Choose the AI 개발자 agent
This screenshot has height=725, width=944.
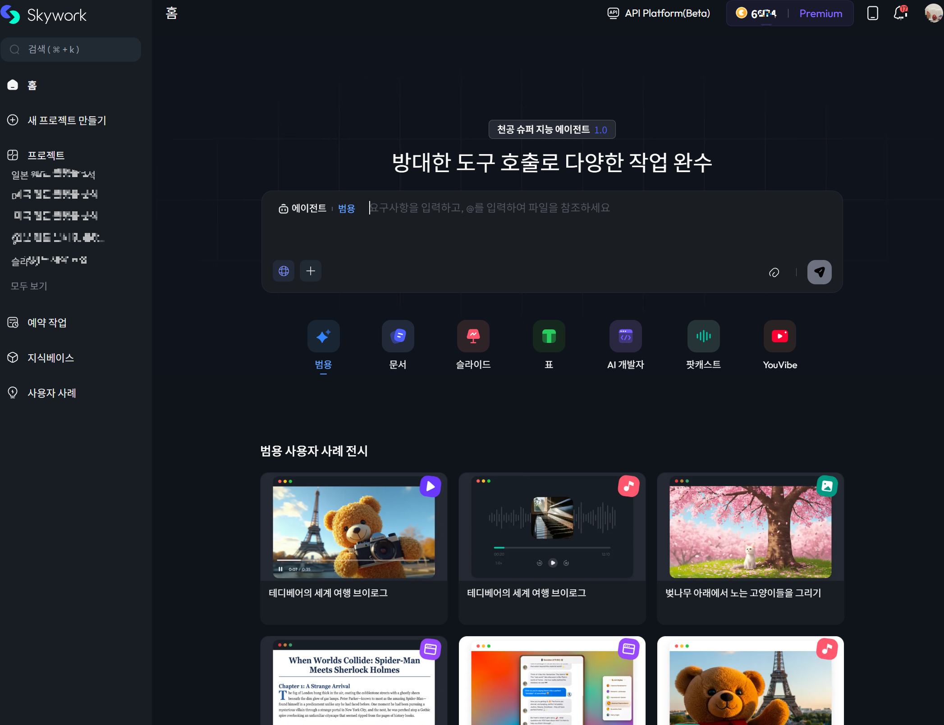click(625, 336)
